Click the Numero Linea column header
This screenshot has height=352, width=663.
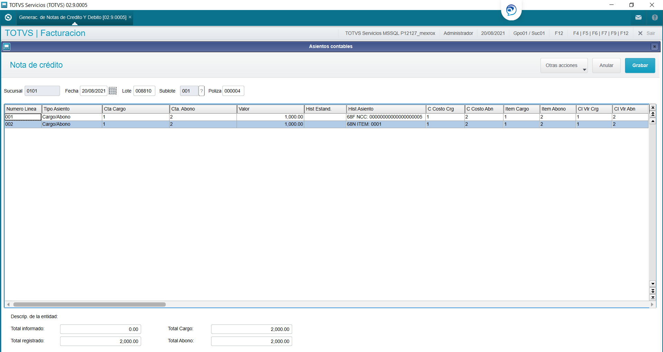(x=23, y=109)
